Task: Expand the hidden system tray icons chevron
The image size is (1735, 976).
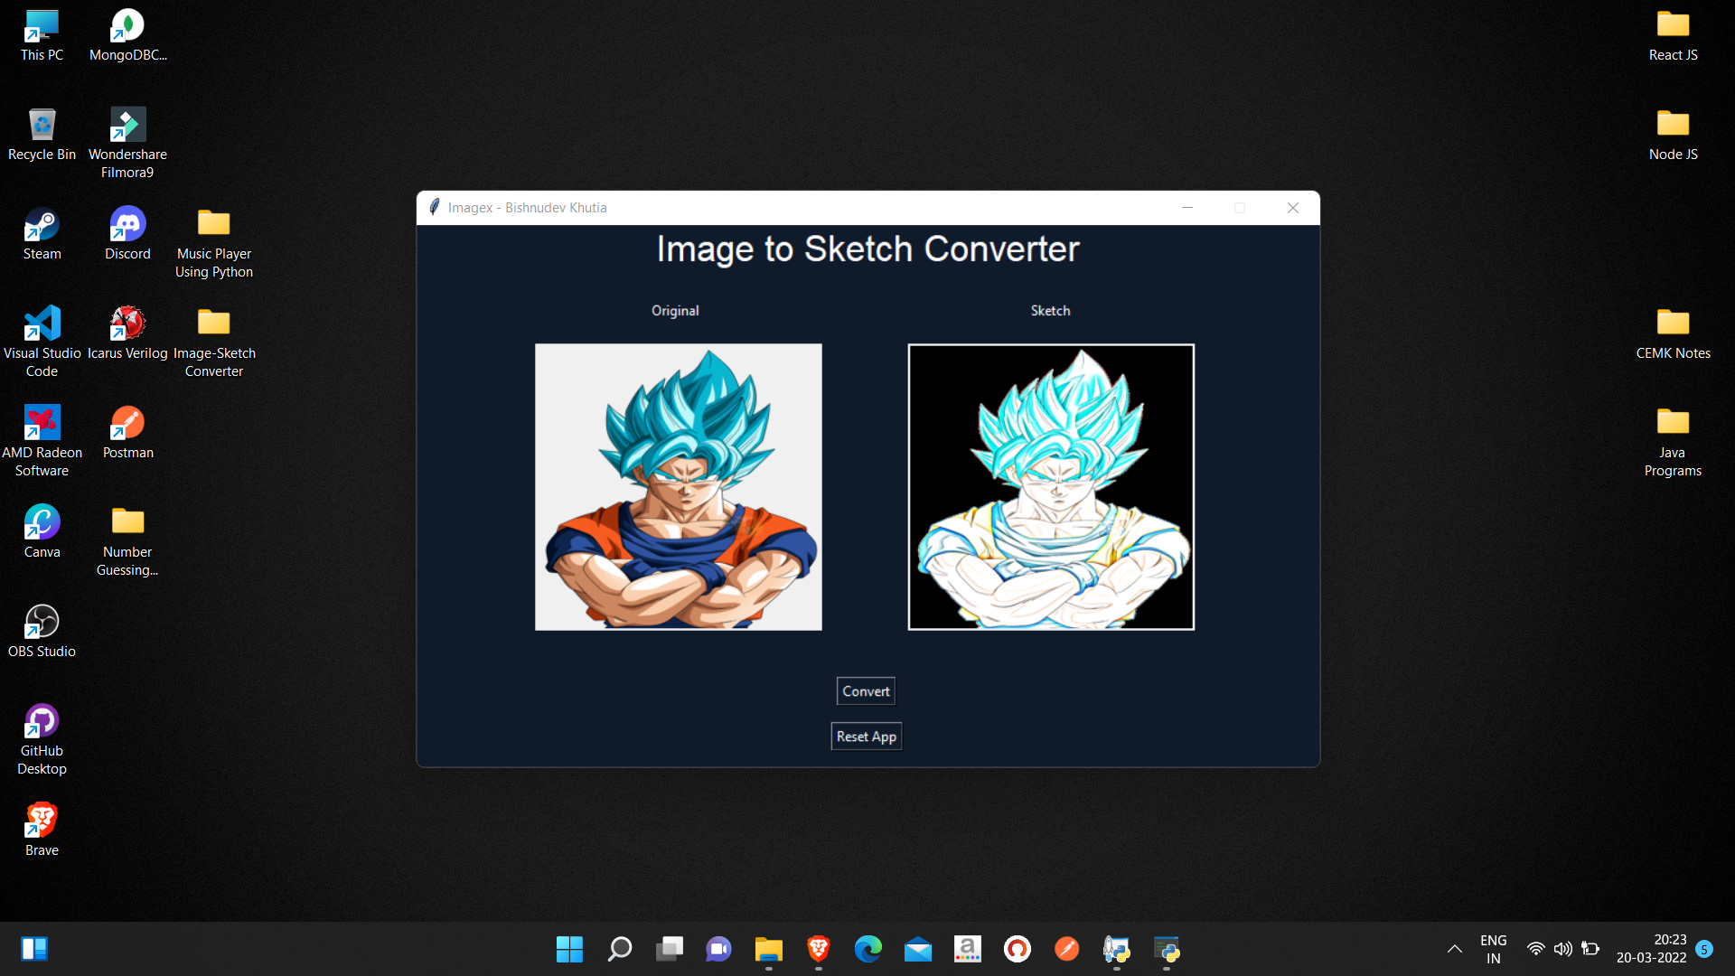Action: (1454, 949)
